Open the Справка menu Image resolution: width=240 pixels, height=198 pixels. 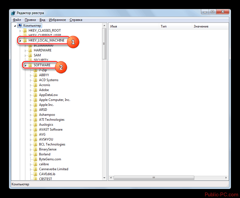coord(76,20)
